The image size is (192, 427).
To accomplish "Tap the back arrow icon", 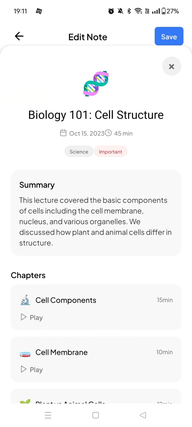I will 19,36.
